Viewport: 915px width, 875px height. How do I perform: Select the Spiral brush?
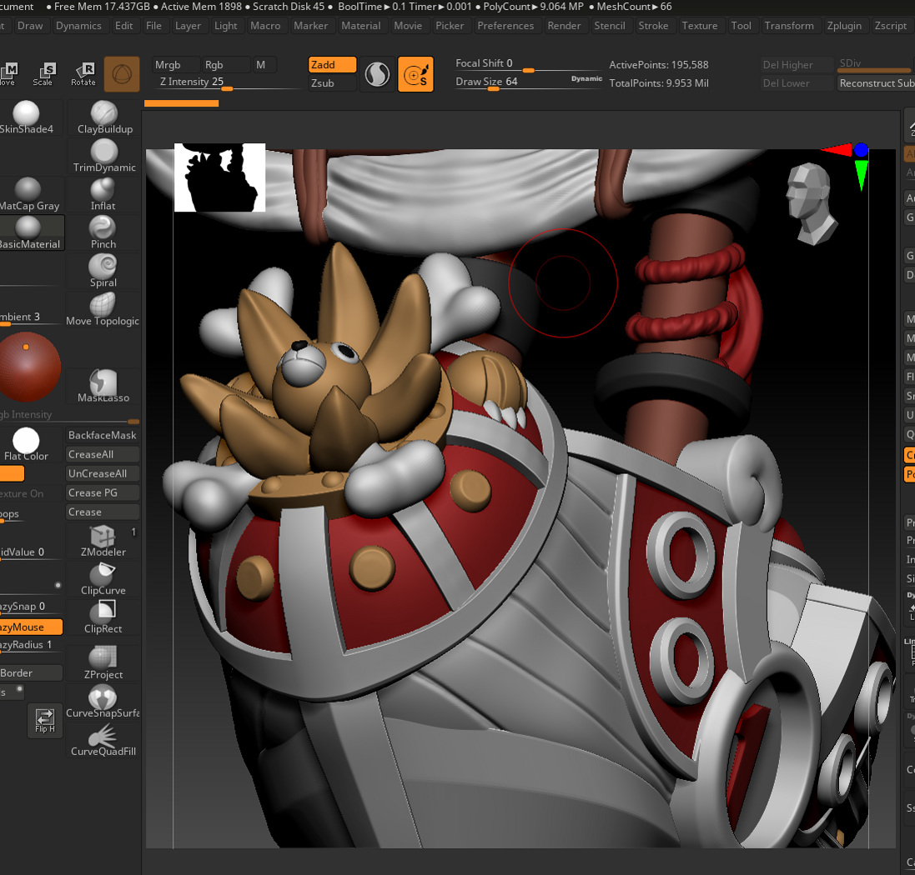pos(103,271)
